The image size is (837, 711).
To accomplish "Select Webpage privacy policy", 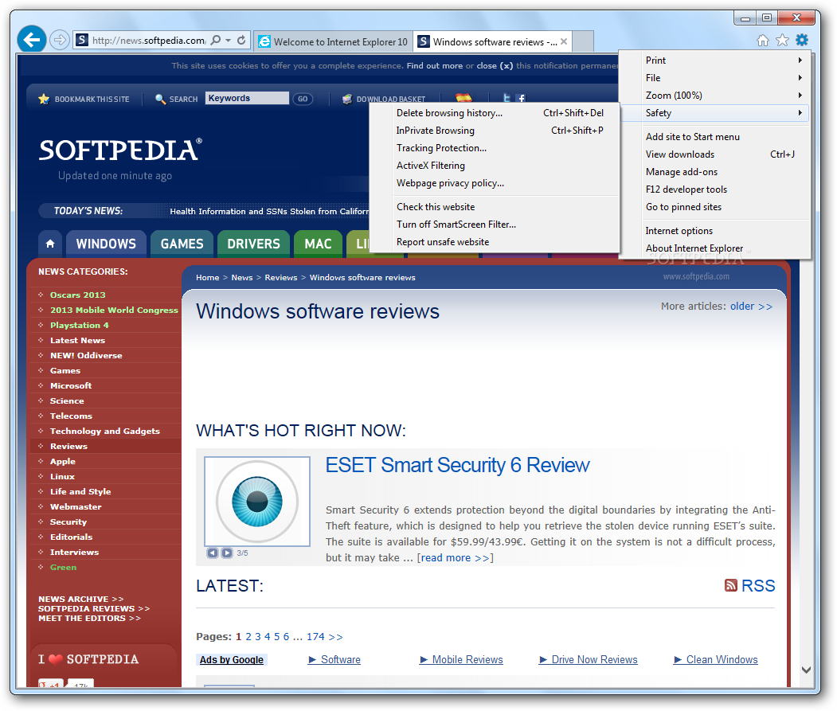I will click(495, 184).
